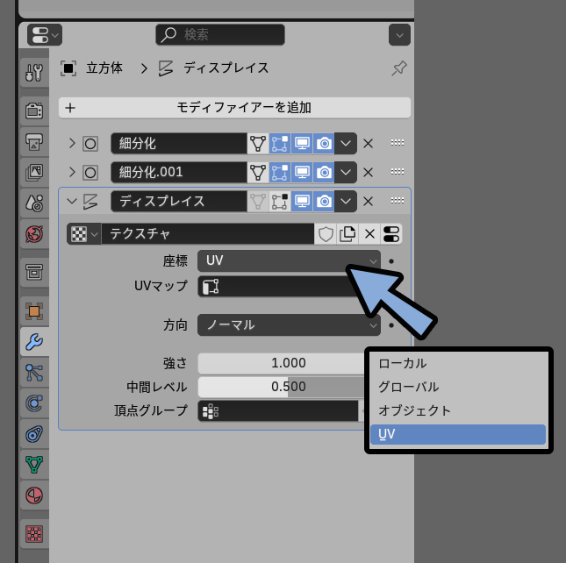Image resolution: width=566 pixels, height=563 pixels.
Task: Toggle on-cage for 細分化 modifier
Action: 258,143
